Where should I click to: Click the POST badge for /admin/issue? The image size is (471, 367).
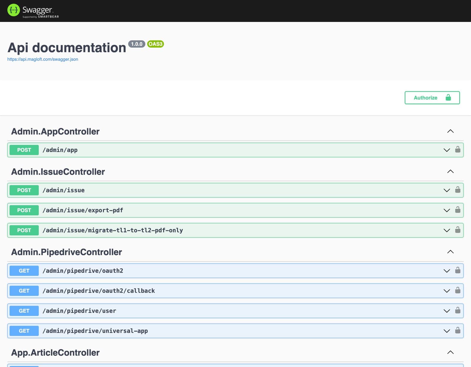pos(24,190)
